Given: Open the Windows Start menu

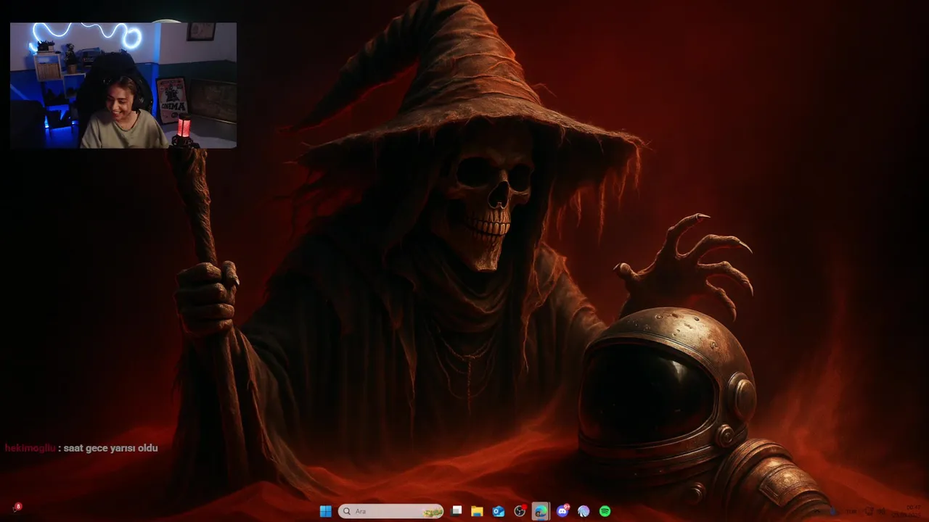Looking at the screenshot, I should [x=326, y=511].
